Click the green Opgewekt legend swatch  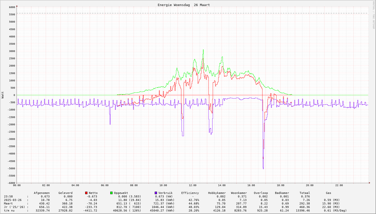111,193
